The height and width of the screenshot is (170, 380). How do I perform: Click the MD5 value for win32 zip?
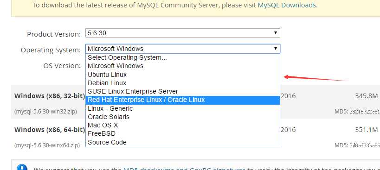pos(365,112)
